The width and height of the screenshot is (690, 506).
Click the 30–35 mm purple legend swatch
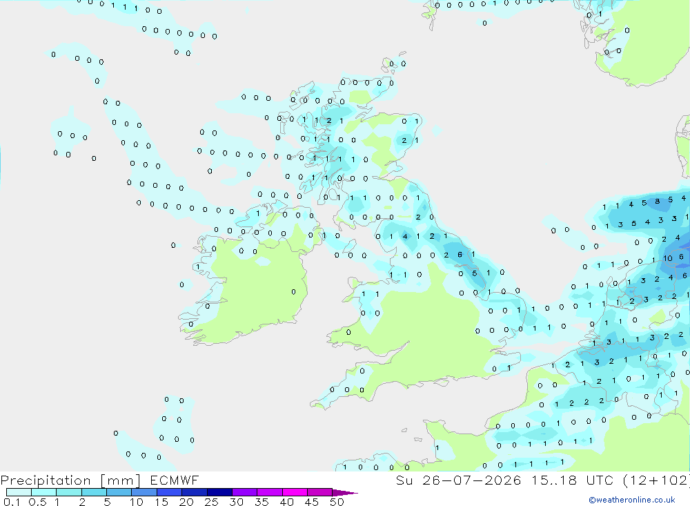click(x=244, y=492)
